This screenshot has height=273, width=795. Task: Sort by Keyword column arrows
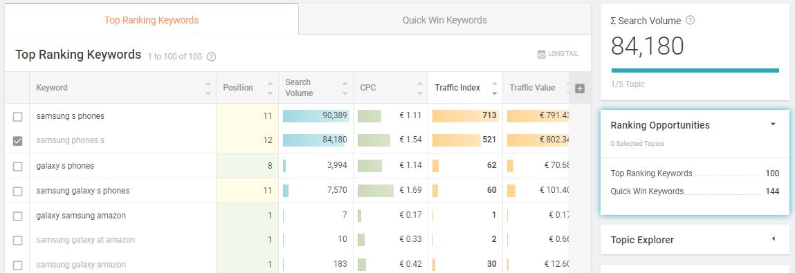pyautogui.click(x=208, y=88)
